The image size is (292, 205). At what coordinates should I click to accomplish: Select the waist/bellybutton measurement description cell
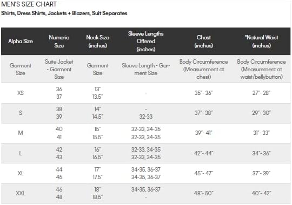pos(262,69)
